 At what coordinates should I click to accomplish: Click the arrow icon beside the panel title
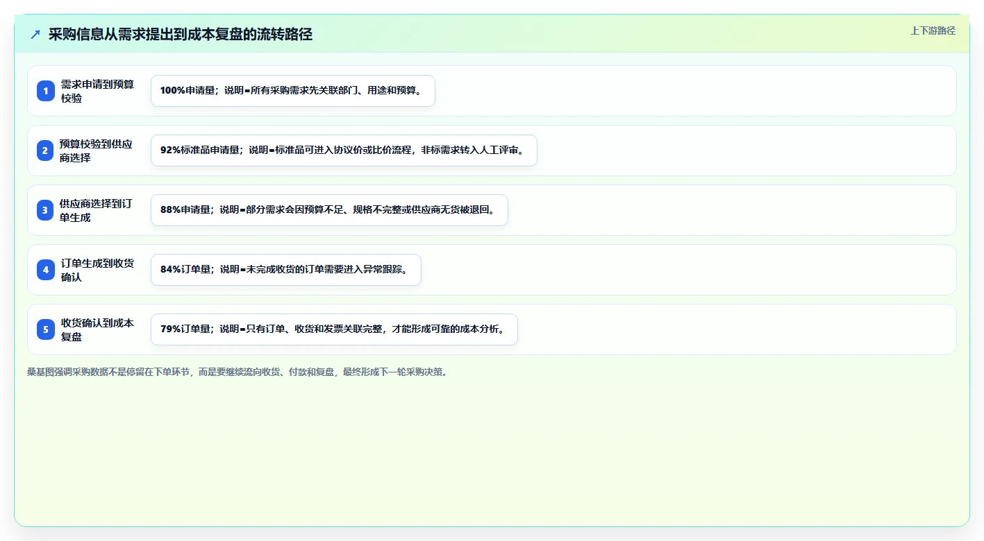[35, 35]
